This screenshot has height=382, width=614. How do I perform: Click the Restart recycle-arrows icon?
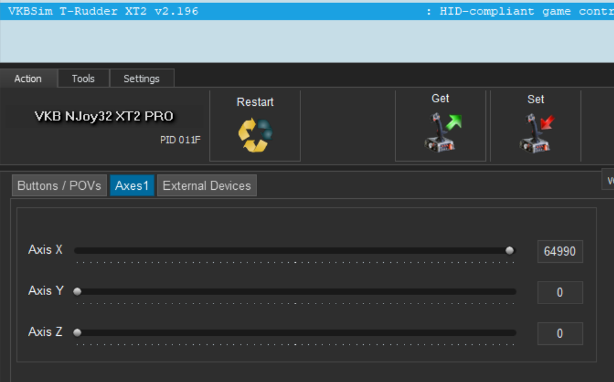point(255,135)
